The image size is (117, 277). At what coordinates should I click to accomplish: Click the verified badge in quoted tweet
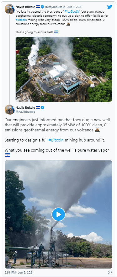[42, 7]
